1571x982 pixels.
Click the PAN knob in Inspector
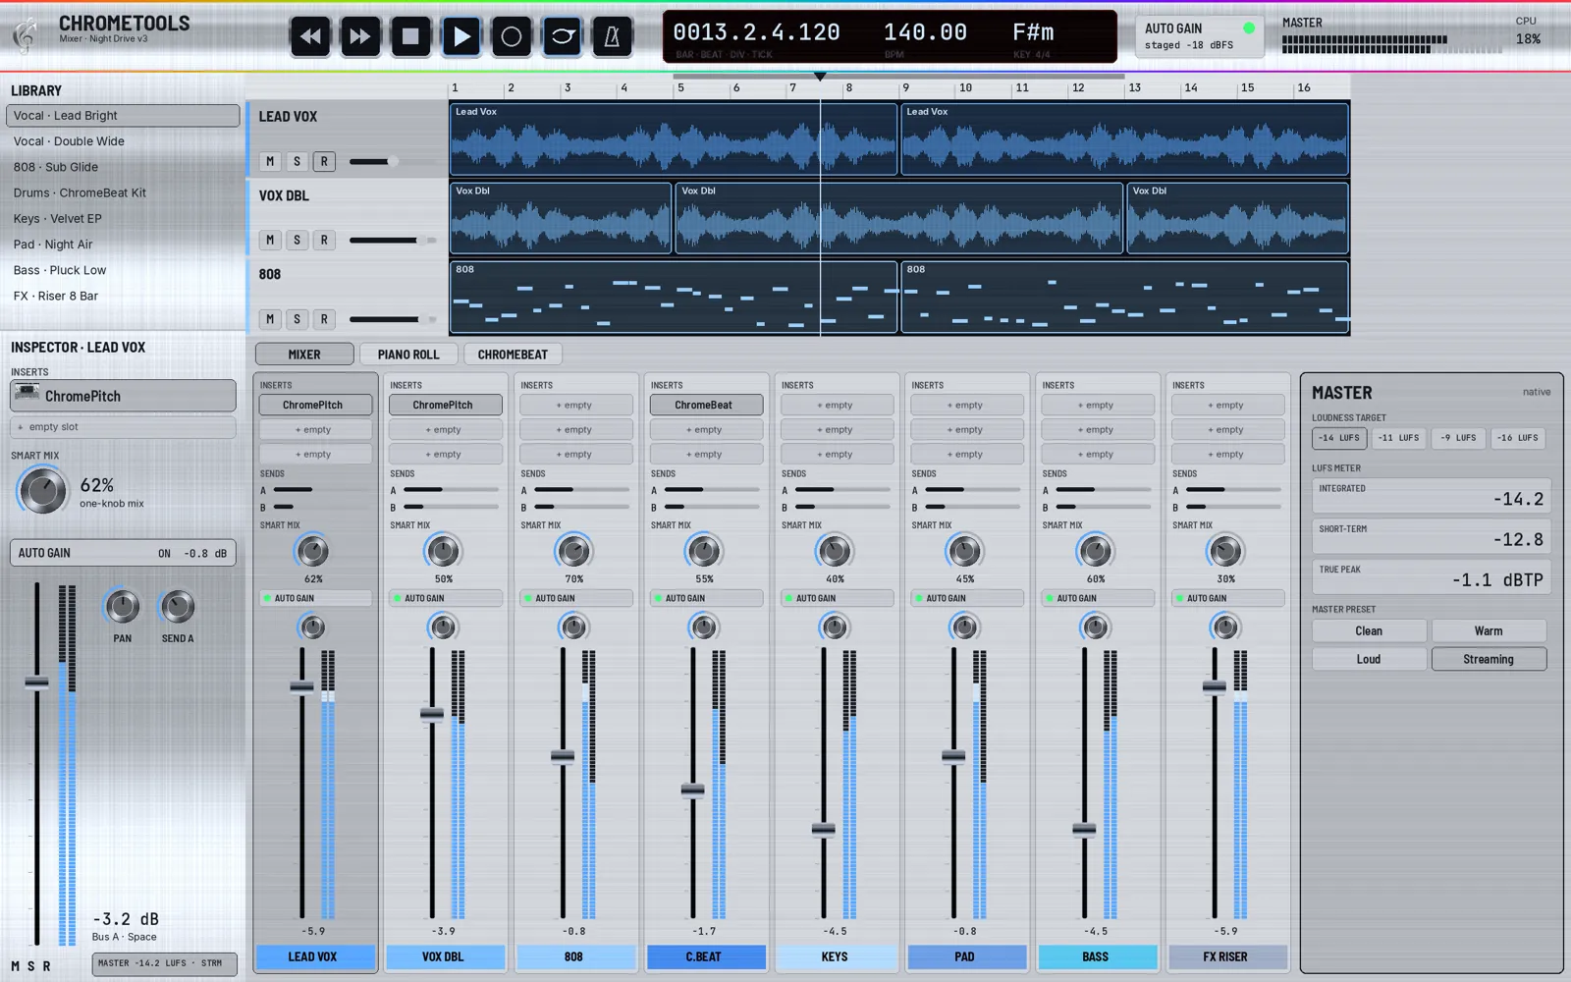click(122, 607)
